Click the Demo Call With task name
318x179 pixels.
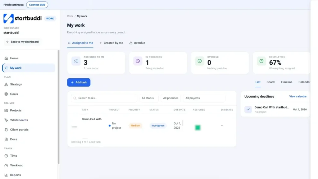92,119
